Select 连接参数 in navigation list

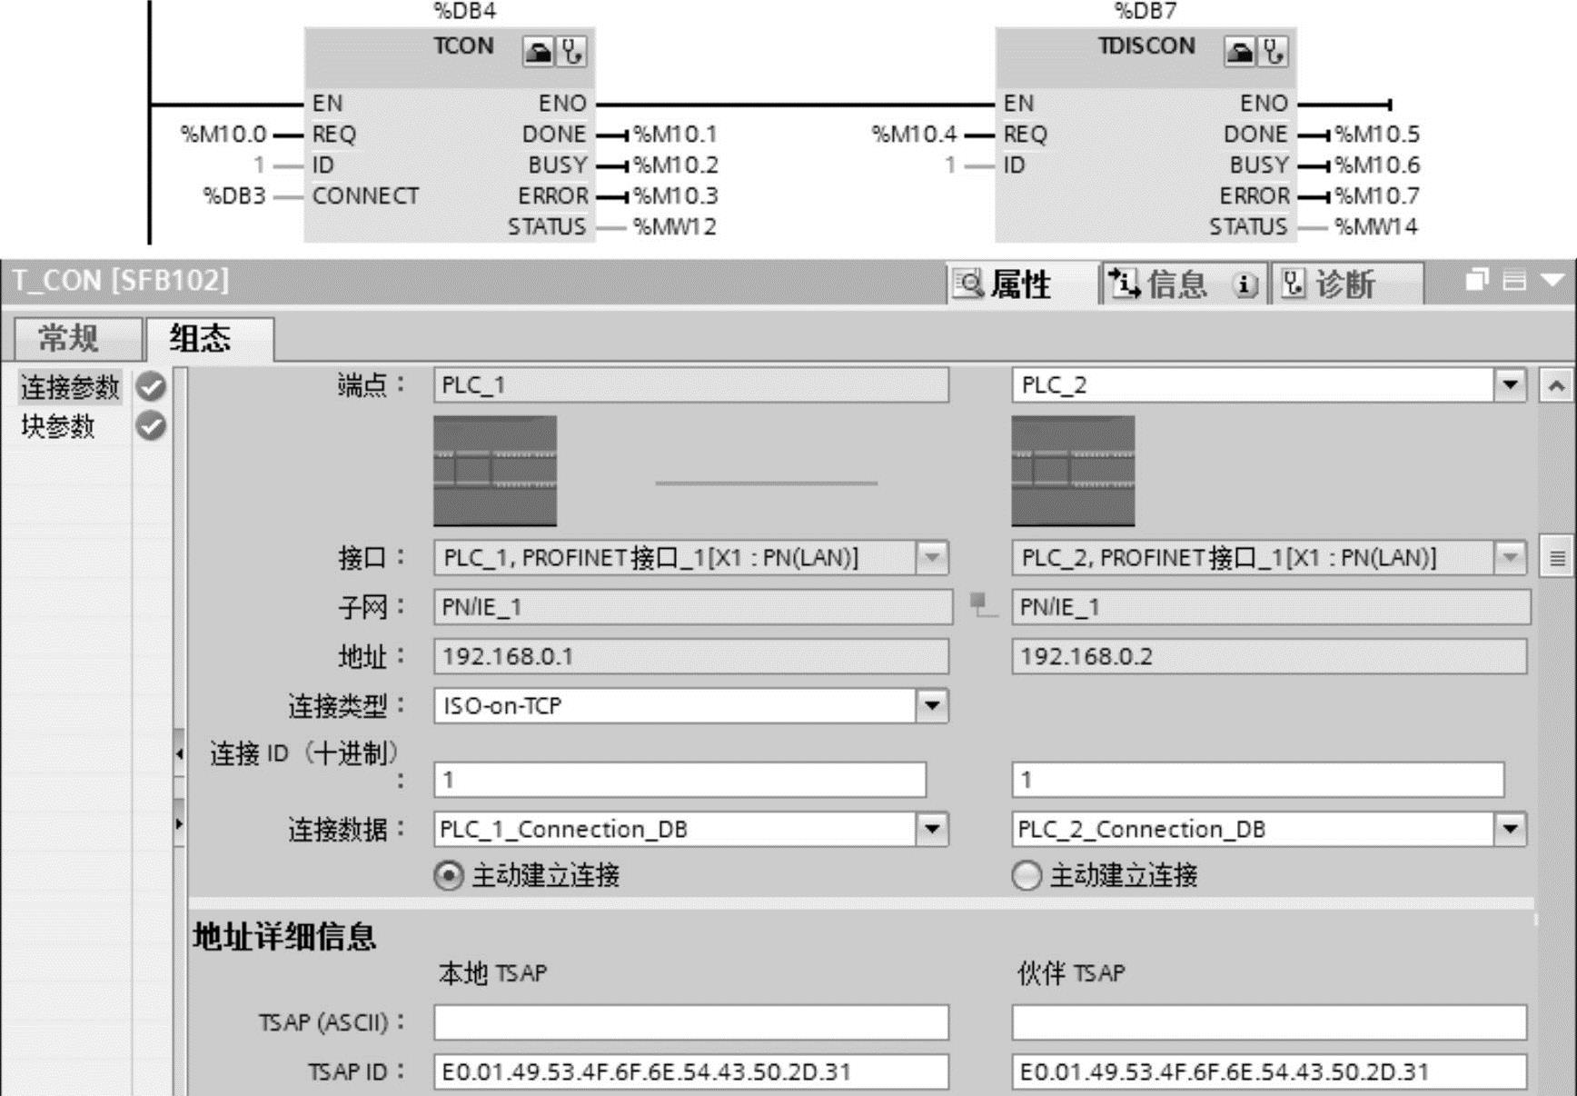(70, 387)
